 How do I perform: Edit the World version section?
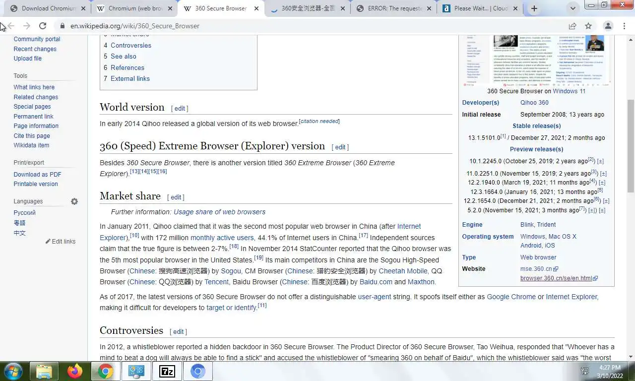[x=180, y=108]
